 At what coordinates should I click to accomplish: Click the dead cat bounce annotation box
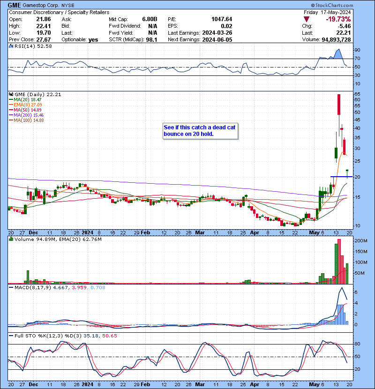tap(200, 131)
